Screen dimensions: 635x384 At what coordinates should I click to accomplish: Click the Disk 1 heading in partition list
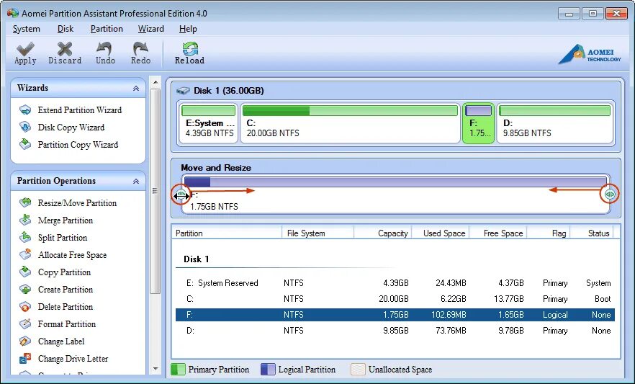pos(197,259)
